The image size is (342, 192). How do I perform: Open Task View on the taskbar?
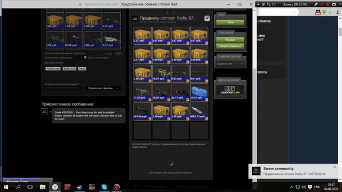coord(30,187)
